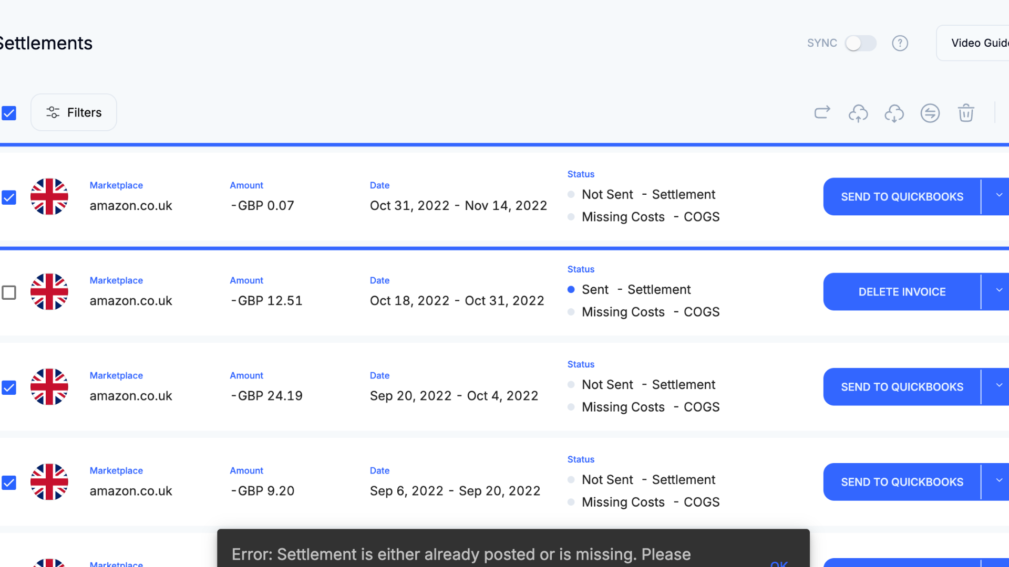The width and height of the screenshot is (1009, 567).
Task: Open the help question mark icon
Action: [900, 43]
